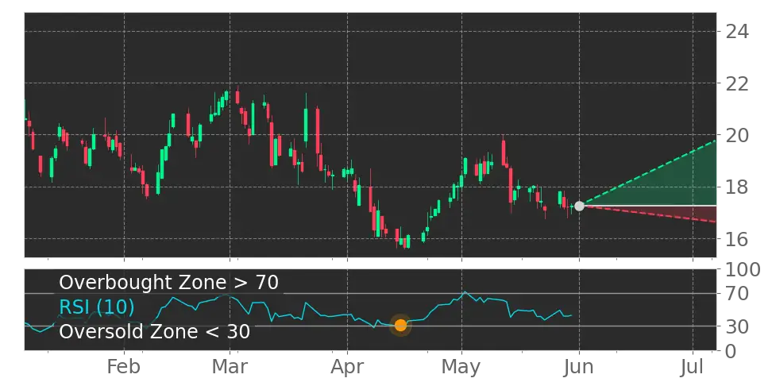This screenshot has height=386, width=772.
Task: Click the 'Apr' month label on axis
Action: (x=348, y=367)
